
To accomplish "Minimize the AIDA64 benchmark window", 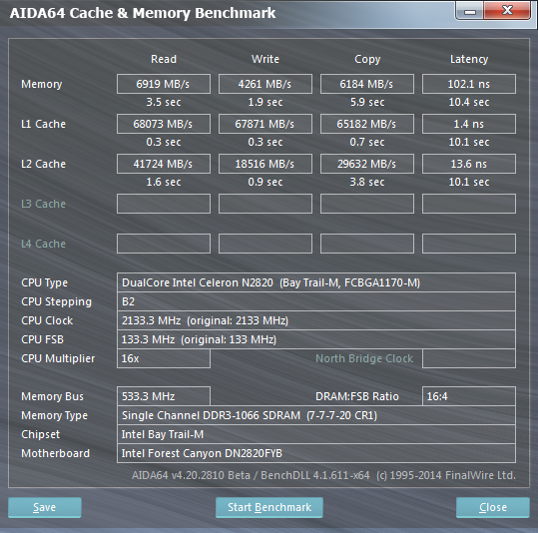I will point(470,11).
